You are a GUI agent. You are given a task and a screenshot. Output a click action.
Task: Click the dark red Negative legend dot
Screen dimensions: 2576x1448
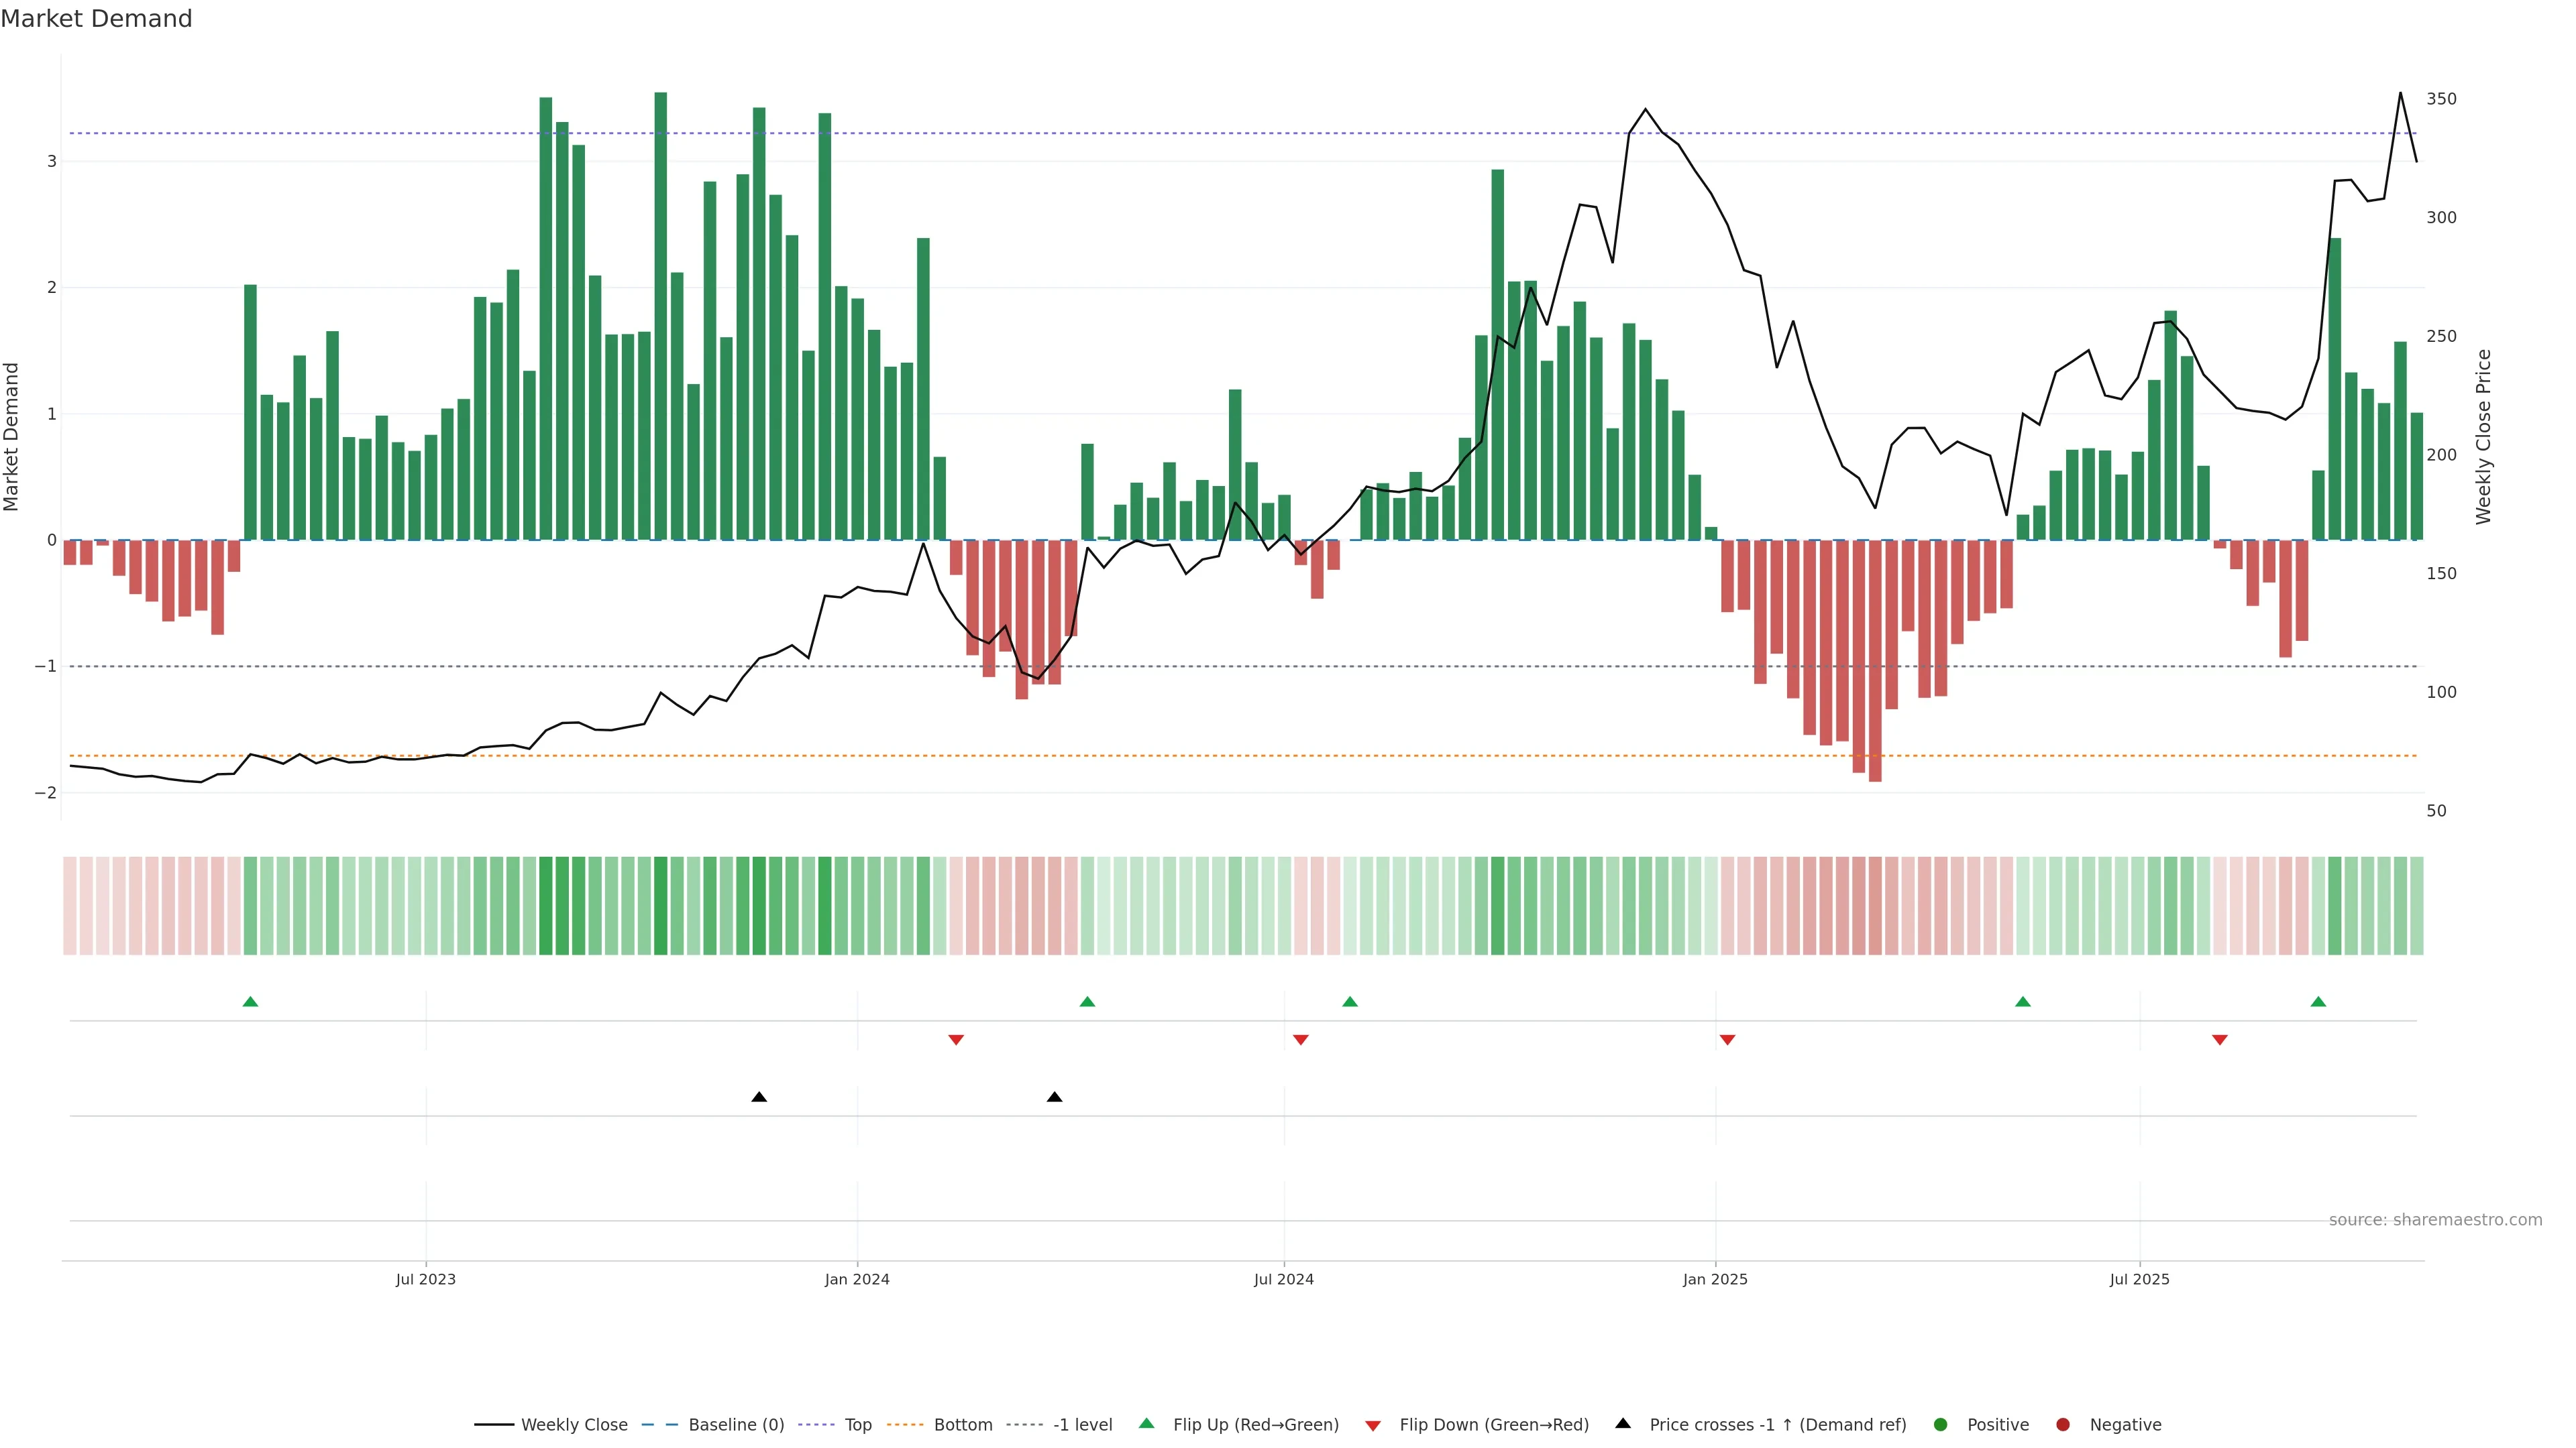pos(2063,1425)
